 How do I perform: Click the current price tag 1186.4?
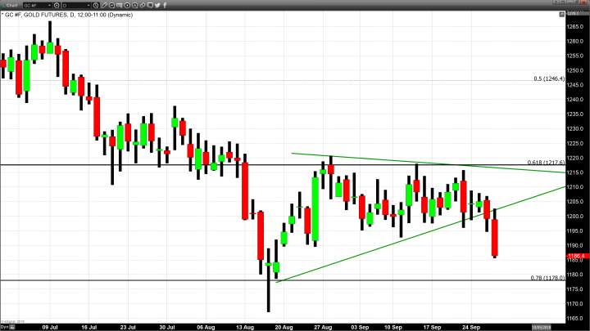point(574,256)
